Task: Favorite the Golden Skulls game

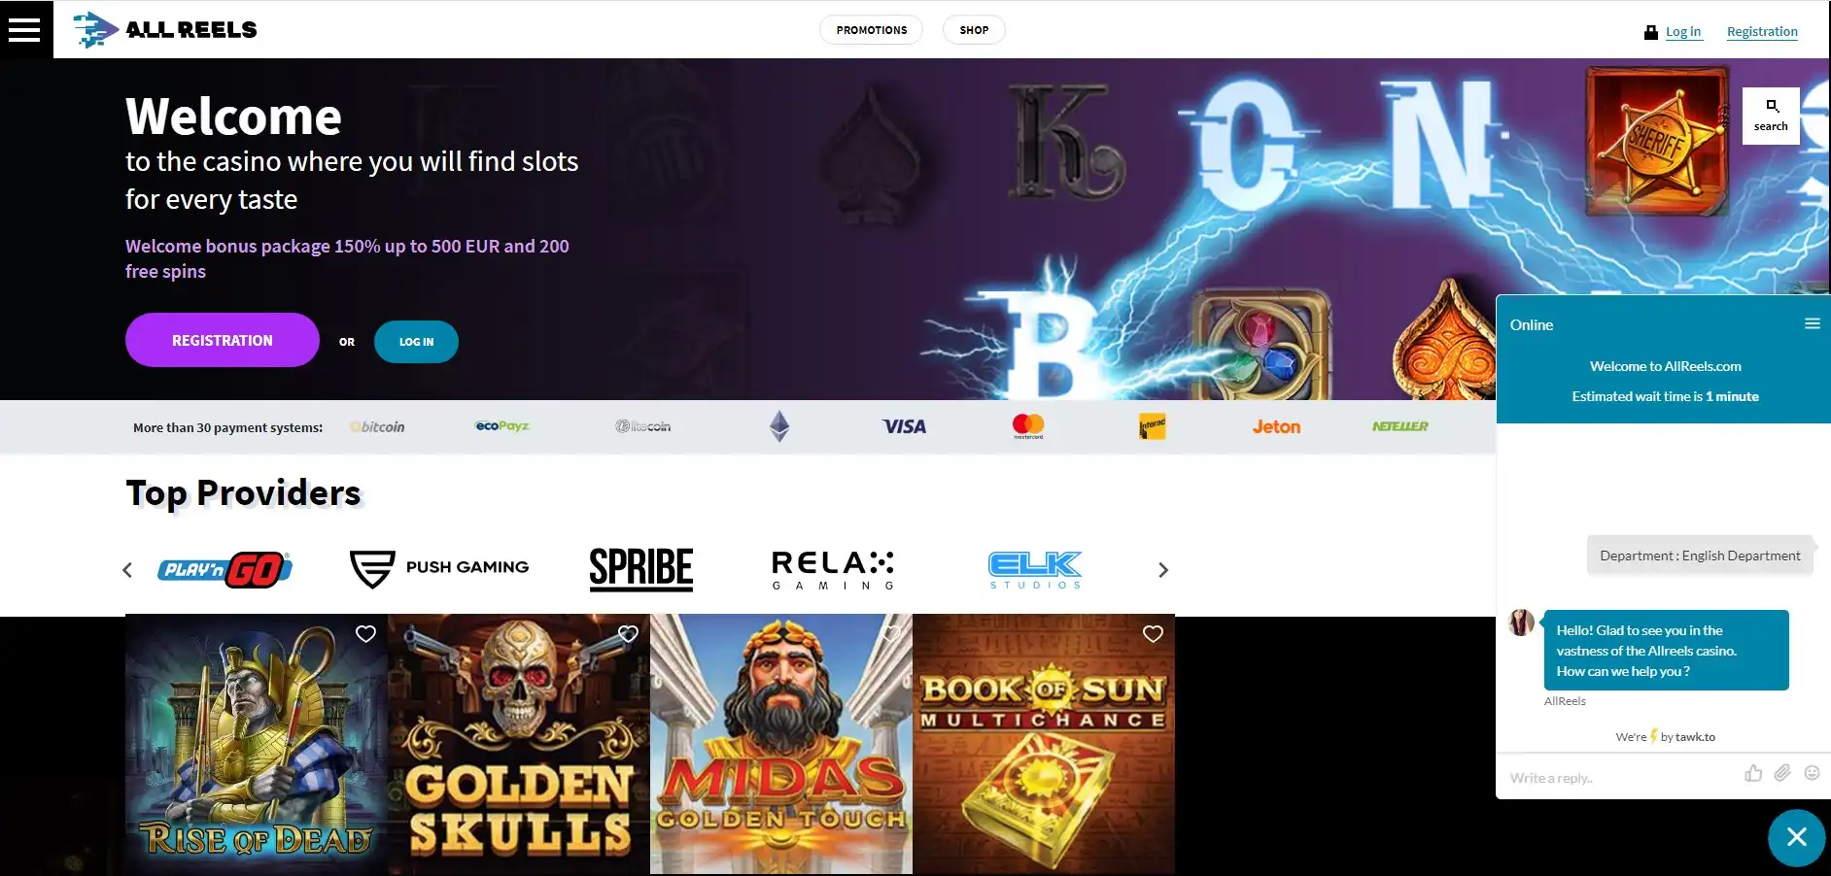Action: 628,634
